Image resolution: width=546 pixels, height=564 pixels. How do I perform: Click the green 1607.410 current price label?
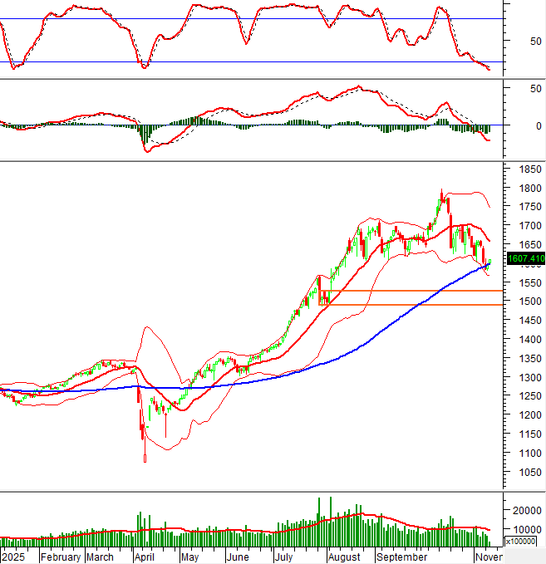pos(524,260)
